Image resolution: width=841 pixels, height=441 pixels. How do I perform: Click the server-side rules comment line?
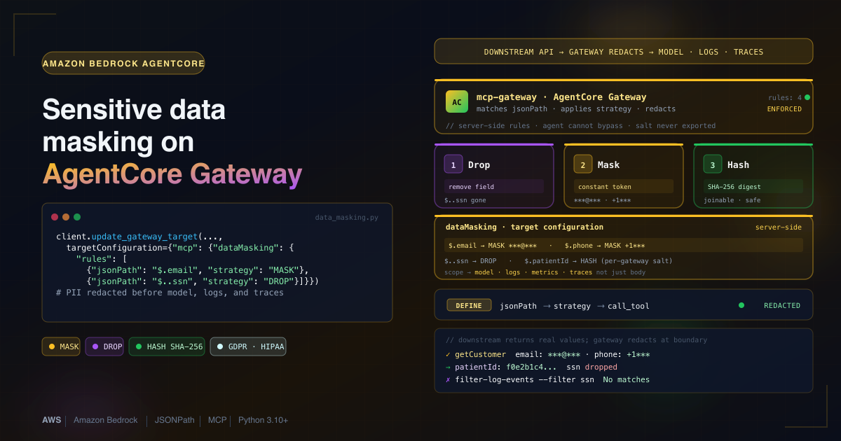[x=580, y=126]
